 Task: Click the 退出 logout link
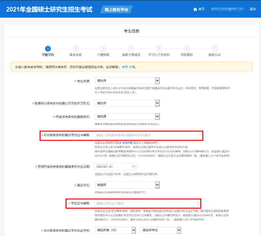coord(252,9)
